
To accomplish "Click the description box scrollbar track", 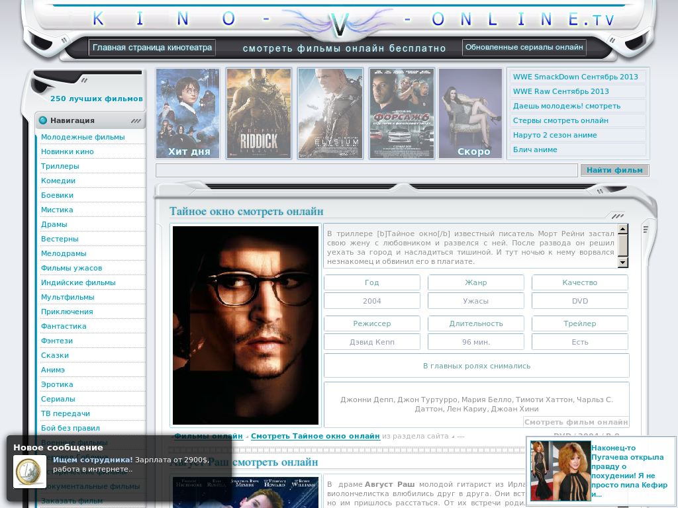I will coord(622,245).
